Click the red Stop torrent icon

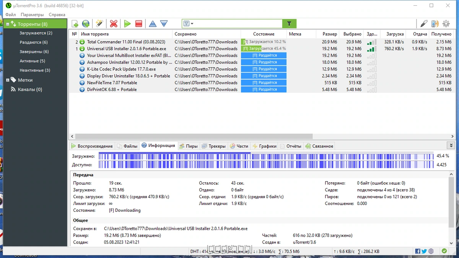tap(139, 24)
